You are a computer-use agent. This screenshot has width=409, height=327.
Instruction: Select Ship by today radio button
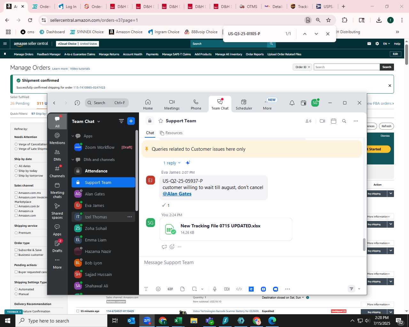point(16,171)
